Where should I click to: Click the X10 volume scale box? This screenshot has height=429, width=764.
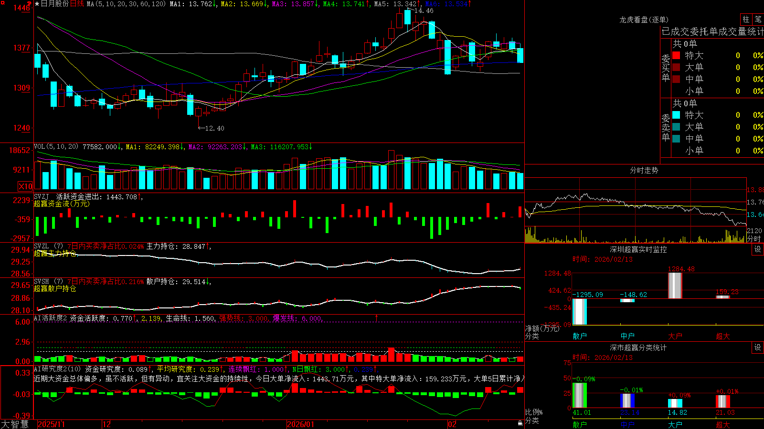point(25,186)
